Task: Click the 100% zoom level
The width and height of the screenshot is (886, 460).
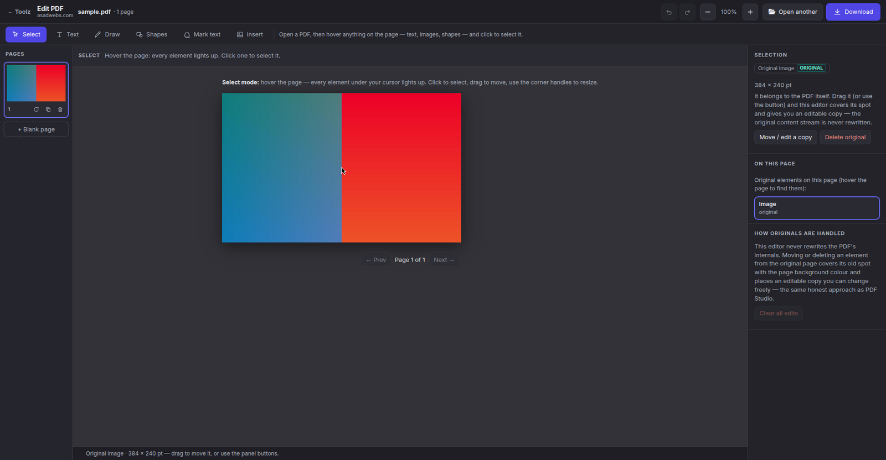Action: click(729, 12)
